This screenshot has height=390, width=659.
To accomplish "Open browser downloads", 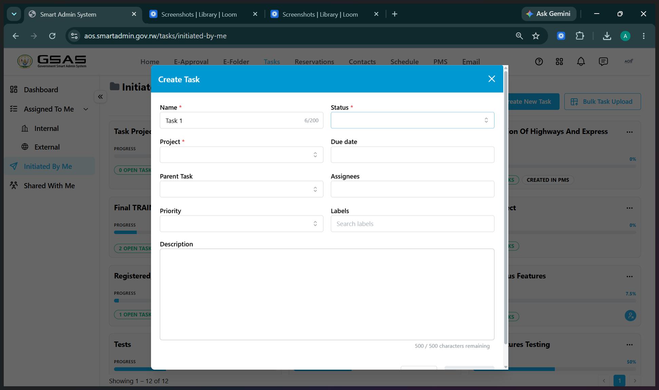I will coord(607,36).
